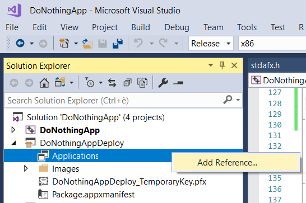Toggle Solution Explorer auto-hide pin
The height and width of the screenshot is (203, 306).
222,65
